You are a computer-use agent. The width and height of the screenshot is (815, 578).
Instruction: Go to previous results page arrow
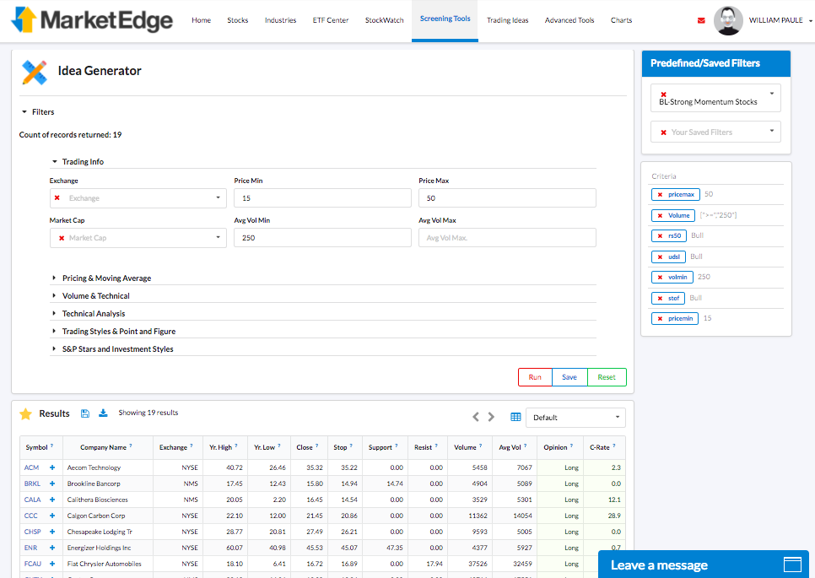[475, 417]
